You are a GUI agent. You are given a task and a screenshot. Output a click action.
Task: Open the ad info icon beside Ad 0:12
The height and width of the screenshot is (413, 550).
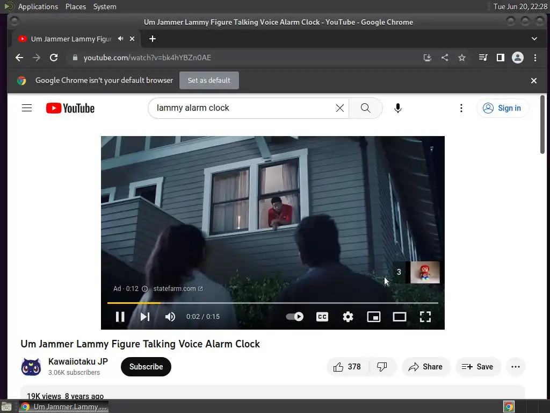click(x=144, y=289)
